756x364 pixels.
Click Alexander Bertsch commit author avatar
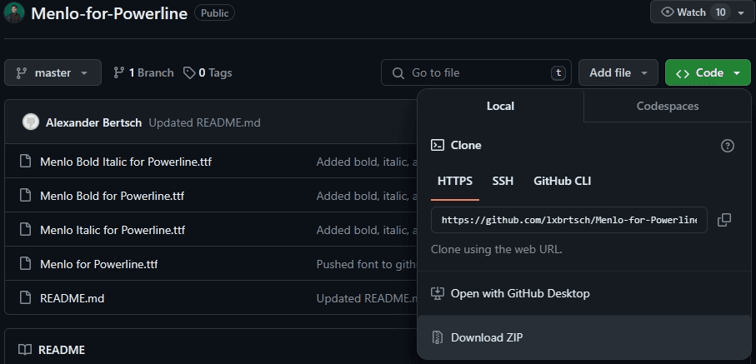(30, 122)
